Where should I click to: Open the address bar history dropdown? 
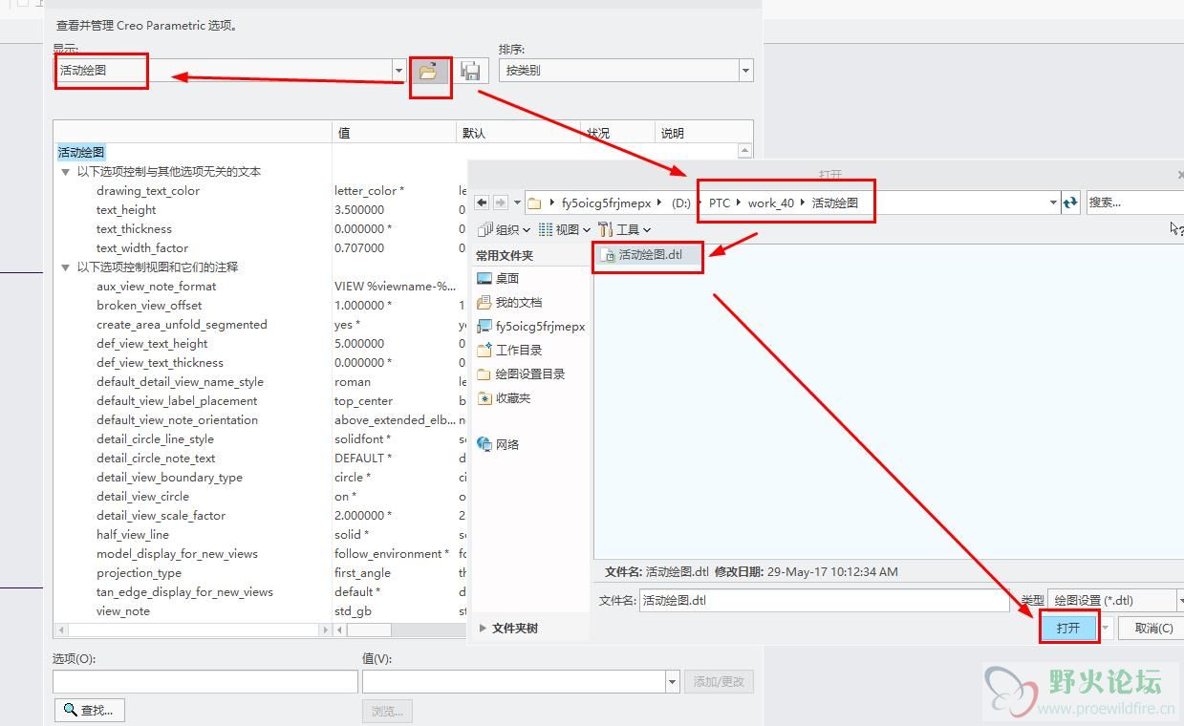1053,203
